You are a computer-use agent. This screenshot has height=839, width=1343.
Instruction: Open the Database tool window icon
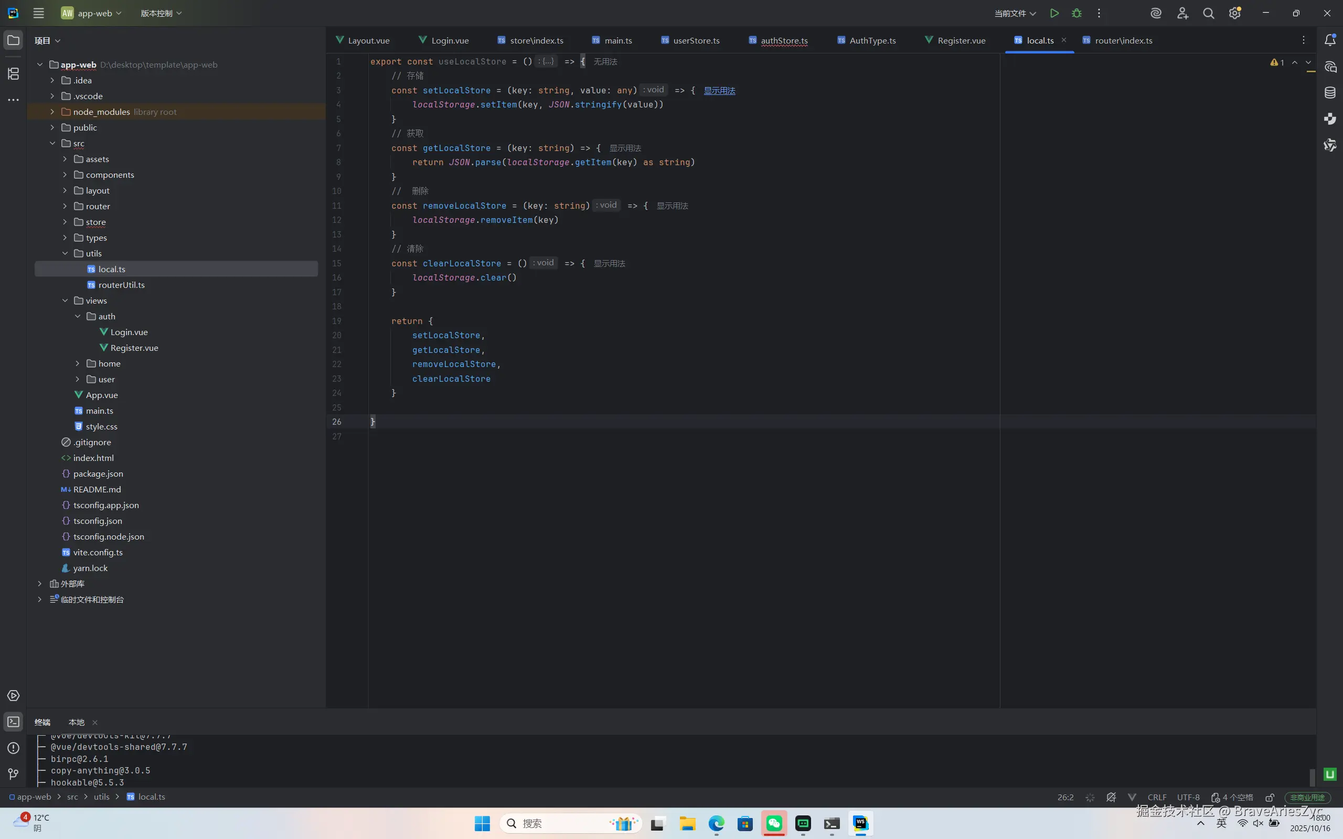click(x=1330, y=93)
